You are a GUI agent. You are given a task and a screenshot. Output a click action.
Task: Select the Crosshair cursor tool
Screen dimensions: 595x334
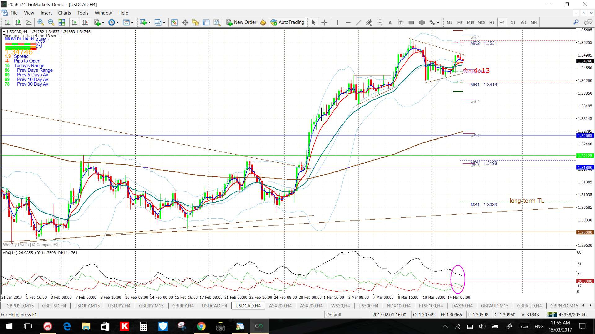(x=324, y=22)
